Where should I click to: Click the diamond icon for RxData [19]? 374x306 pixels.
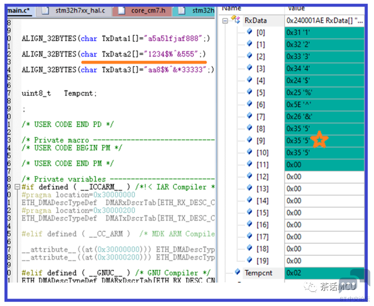(249, 259)
